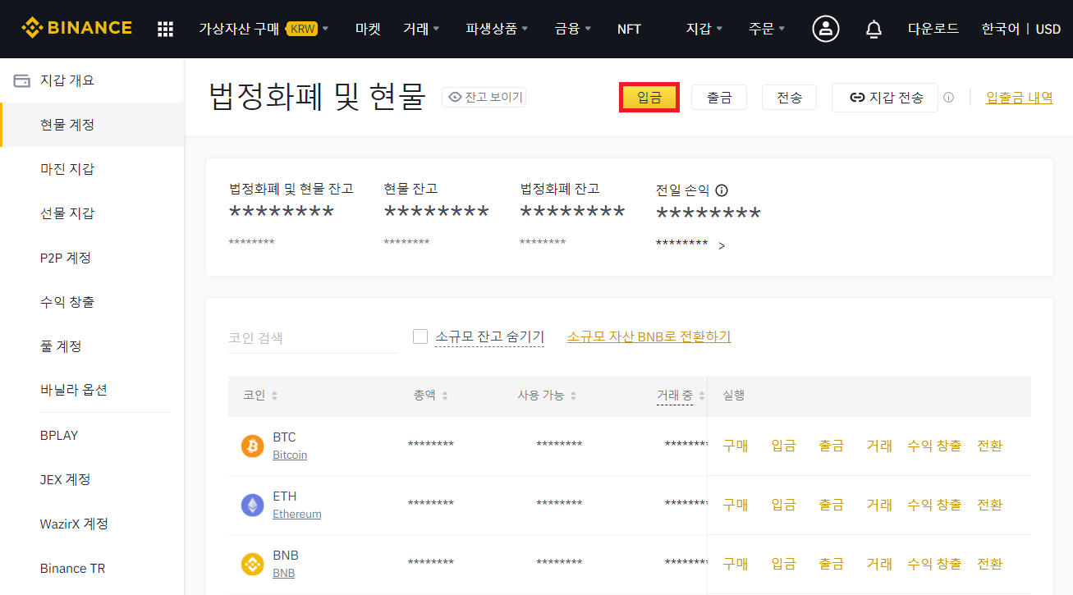The width and height of the screenshot is (1073, 595).
Task: Click the info icon beside 지갑 전송
Action: 948,98
